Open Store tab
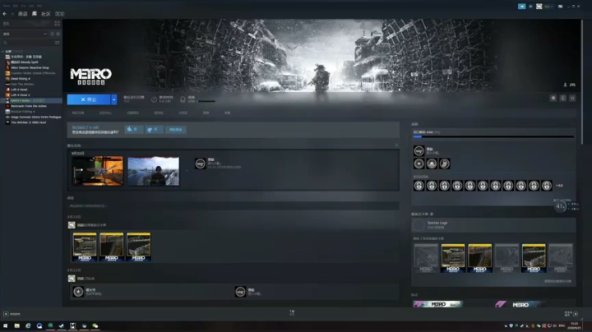Screen dimensions: 592x332 (x=23, y=14)
